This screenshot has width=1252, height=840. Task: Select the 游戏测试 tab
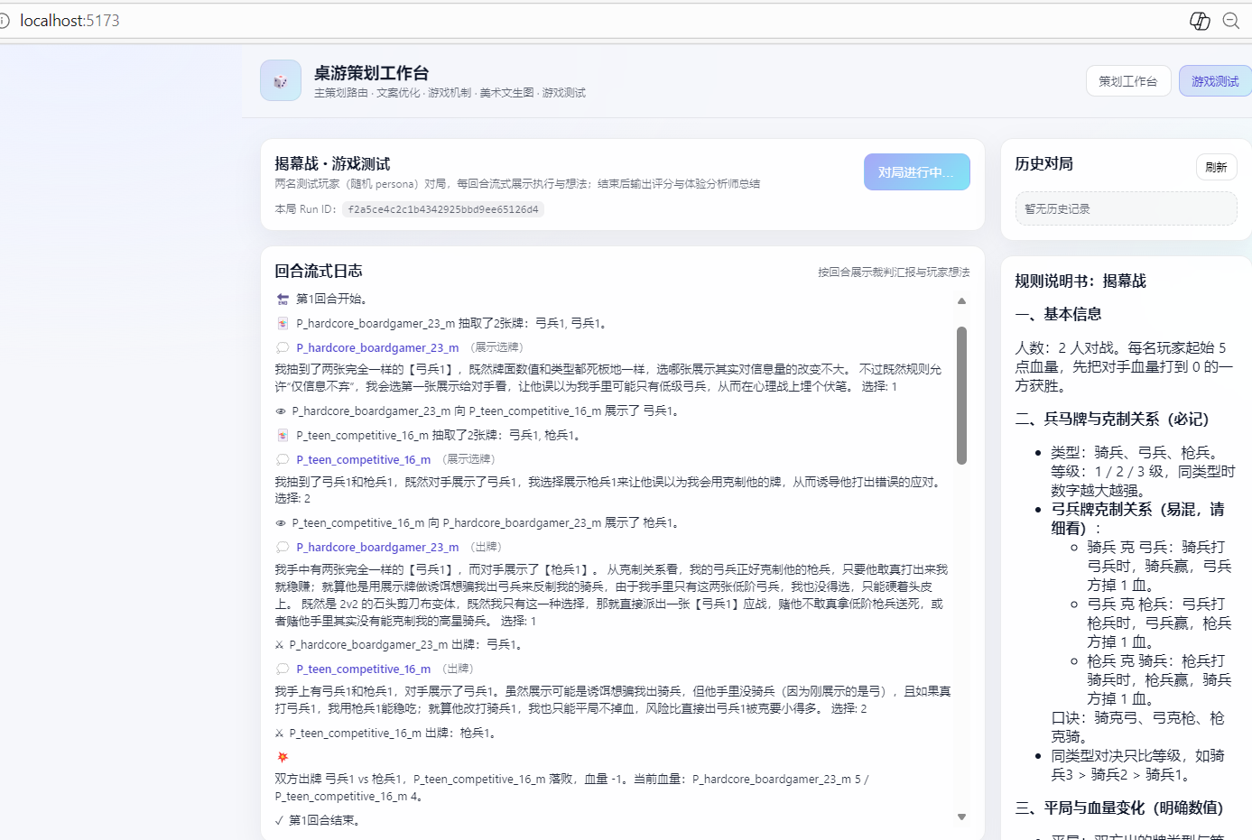(x=1214, y=81)
